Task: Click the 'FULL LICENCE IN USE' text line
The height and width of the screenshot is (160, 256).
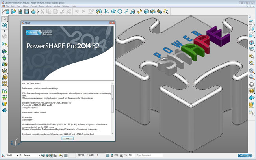Action: tap(32, 84)
